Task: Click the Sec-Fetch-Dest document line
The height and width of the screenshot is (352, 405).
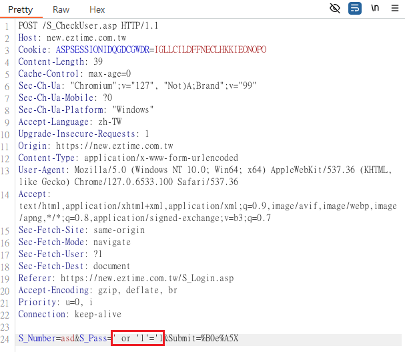Action: [x=74, y=266]
